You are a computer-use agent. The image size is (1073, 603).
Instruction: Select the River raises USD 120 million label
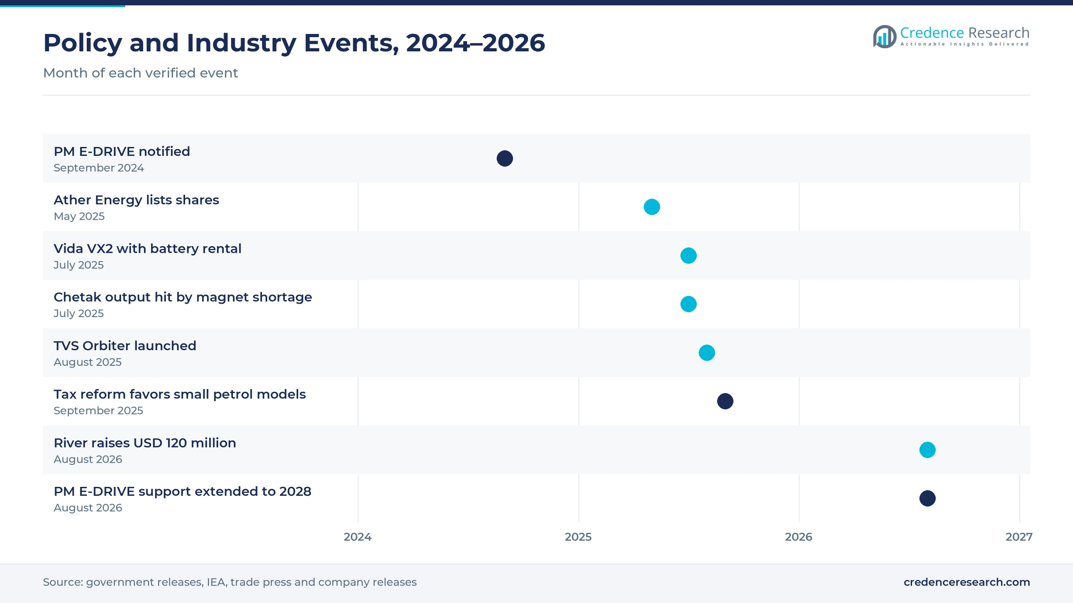click(x=145, y=443)
